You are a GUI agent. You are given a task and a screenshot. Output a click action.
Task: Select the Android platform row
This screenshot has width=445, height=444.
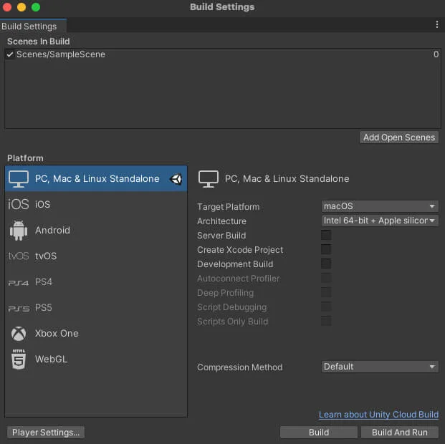[x=96, y=231]
